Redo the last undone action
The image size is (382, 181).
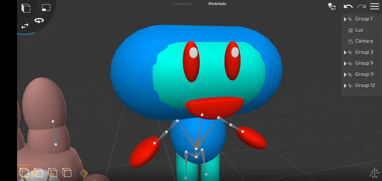[362, 6]
